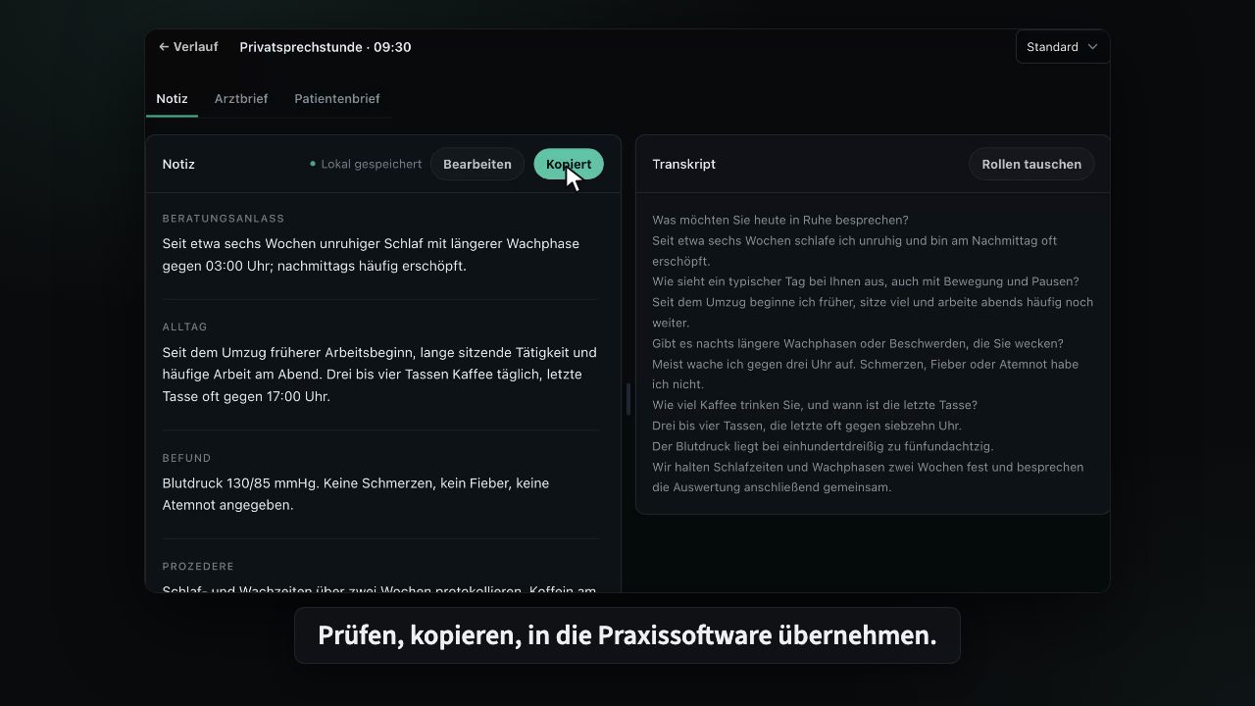Click the Bearbeiten button
The height and width of the screenshot is (706, 1255).
tap(477, 164)
